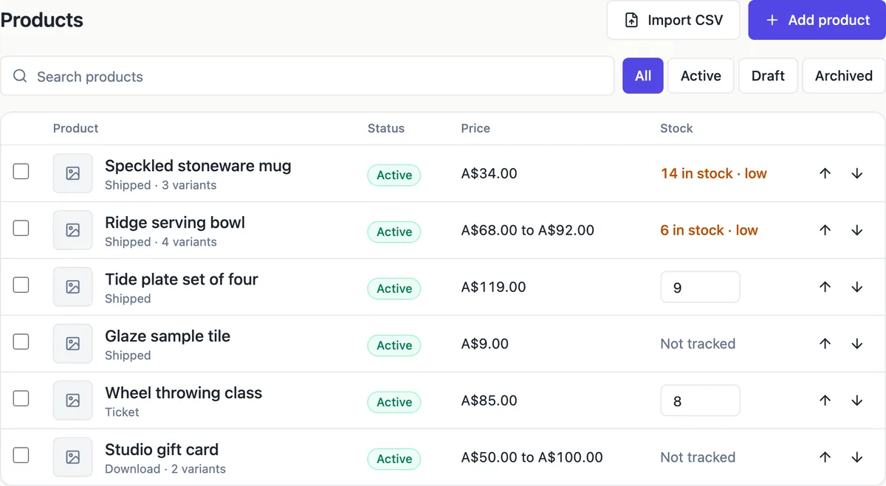Check the Tide plate set of four row

tap(21, 285)
